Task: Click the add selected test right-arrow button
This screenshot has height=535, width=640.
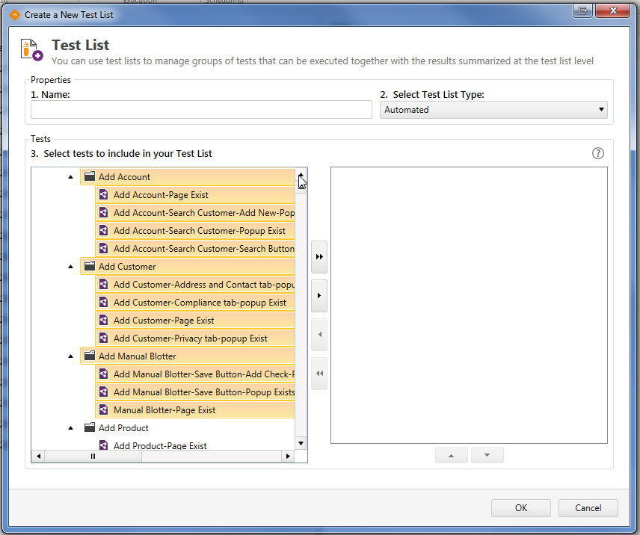Action: point(319,296)
